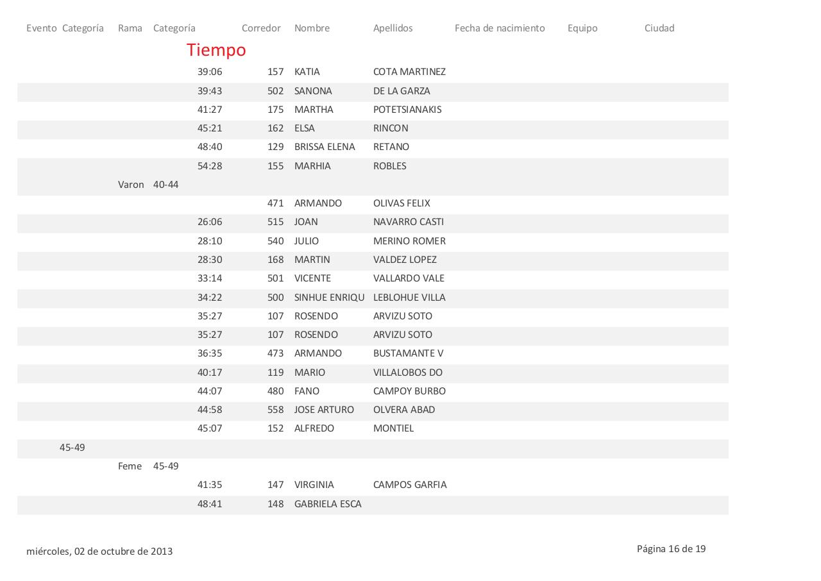This screenshot has width=821, height=581.
Task: Click the name 'JOSE ARTURO'
Action: pyautogui.click(x=324, y=410)
